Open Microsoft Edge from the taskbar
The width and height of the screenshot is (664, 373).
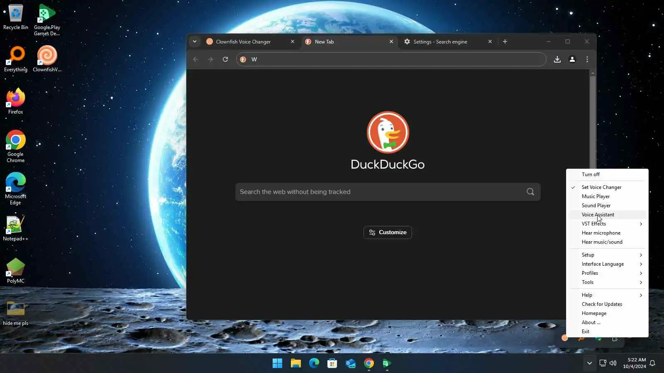[x=314, y=363]
